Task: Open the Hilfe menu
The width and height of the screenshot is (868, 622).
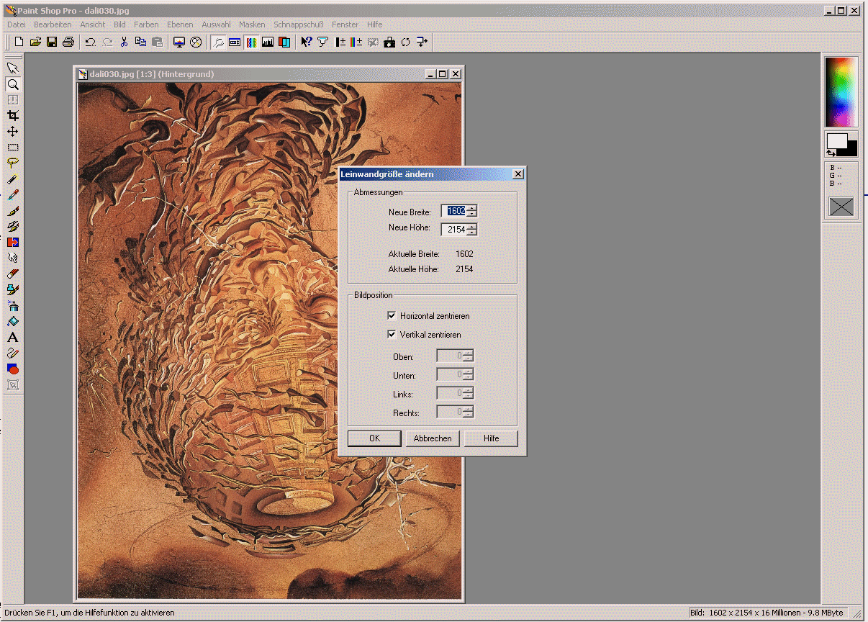Action: tap(375, 24)
